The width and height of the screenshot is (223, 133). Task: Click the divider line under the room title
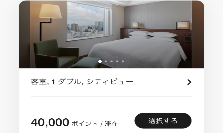[x=111, y=96]
